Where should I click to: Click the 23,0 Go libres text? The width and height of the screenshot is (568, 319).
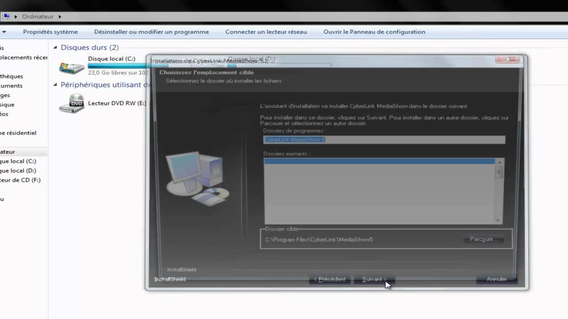point(118,73)
